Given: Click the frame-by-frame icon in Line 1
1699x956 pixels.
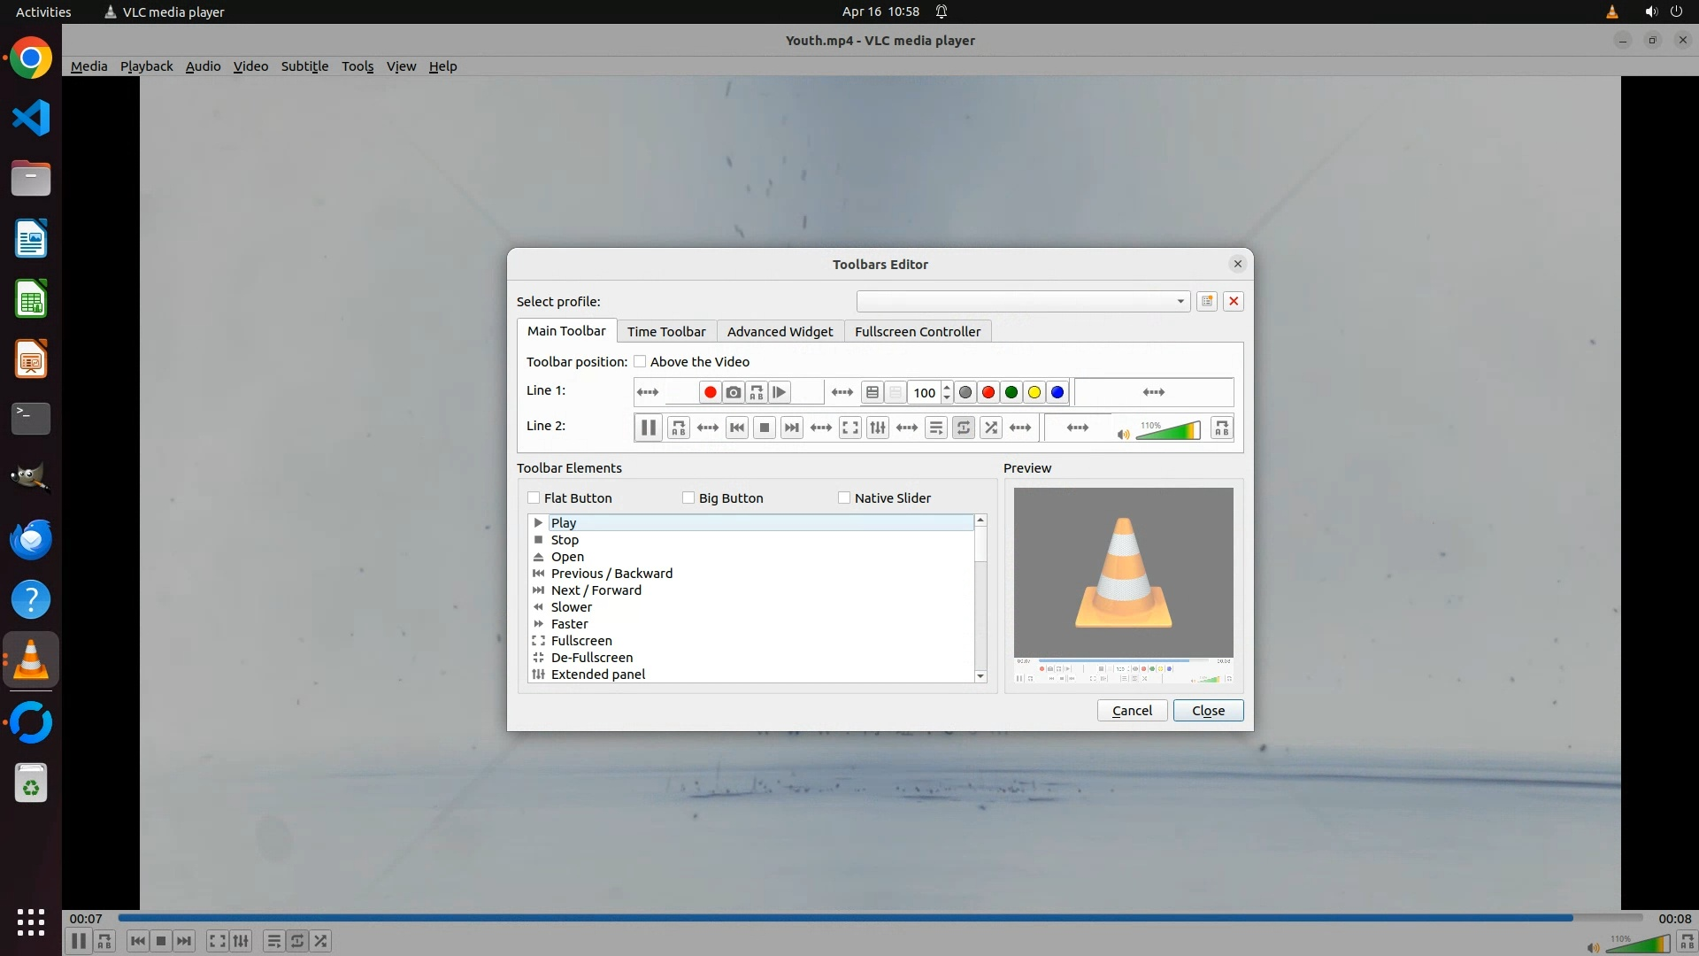Looking at the screenshot, I should [780, 392].
